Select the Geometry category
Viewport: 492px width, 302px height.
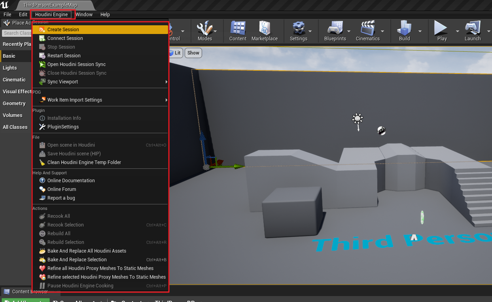pos(16,104)
